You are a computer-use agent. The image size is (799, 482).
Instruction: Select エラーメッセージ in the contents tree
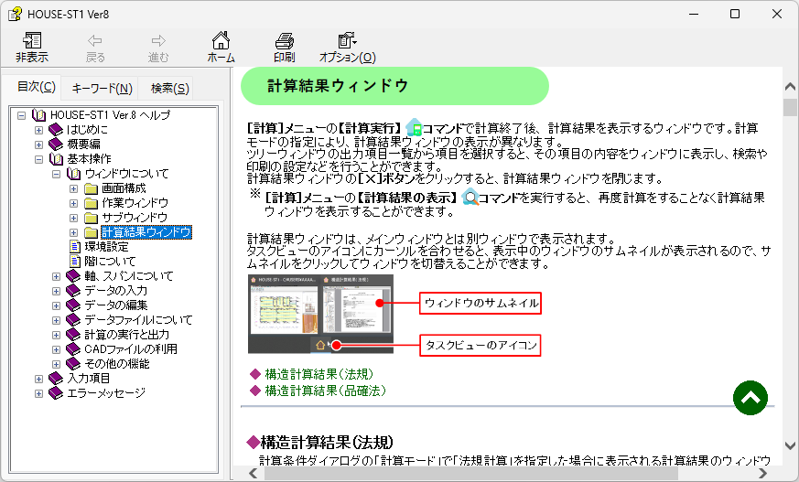106,393
